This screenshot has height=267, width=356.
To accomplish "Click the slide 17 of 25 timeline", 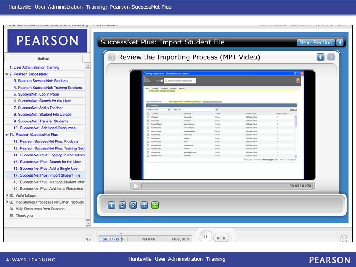I will click(x=113, y=239).
